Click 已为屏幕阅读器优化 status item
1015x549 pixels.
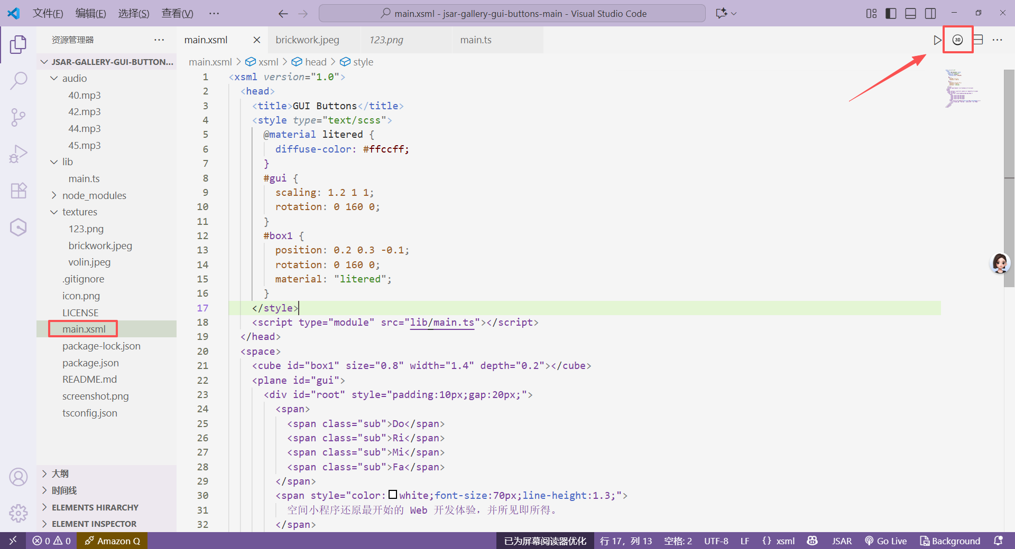pyautogui.click(x=545, y=541)
